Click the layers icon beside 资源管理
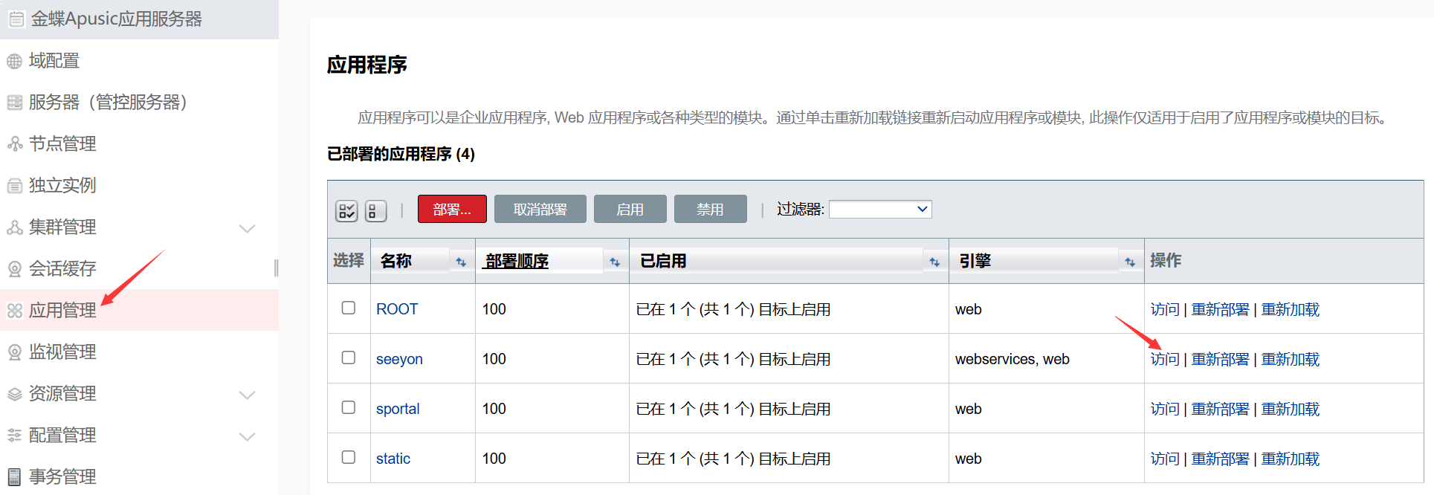The width and height of the screenshot is (1434, 495). point(14,394)
